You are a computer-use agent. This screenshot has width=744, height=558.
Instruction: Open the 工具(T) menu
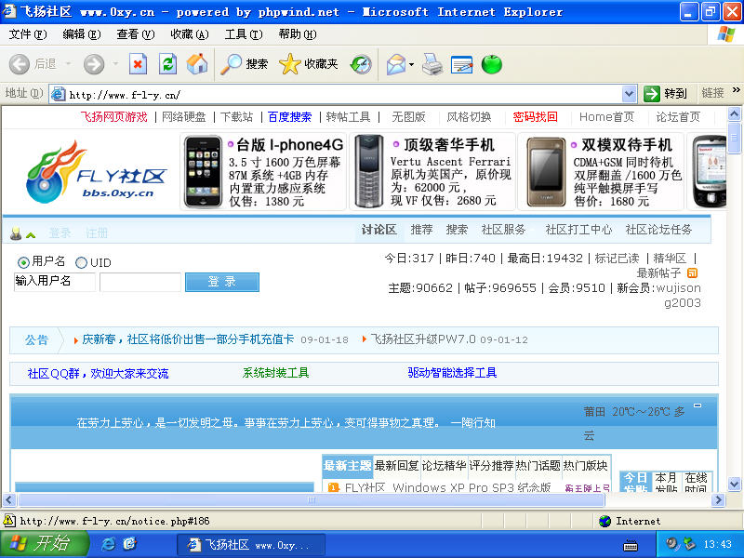point(244,34)
